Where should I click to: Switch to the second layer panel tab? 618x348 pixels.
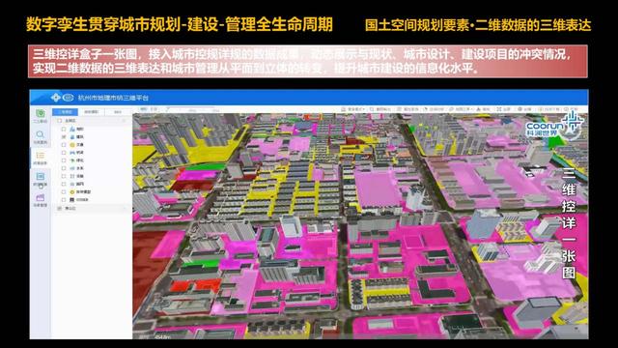tap(93, 112)
